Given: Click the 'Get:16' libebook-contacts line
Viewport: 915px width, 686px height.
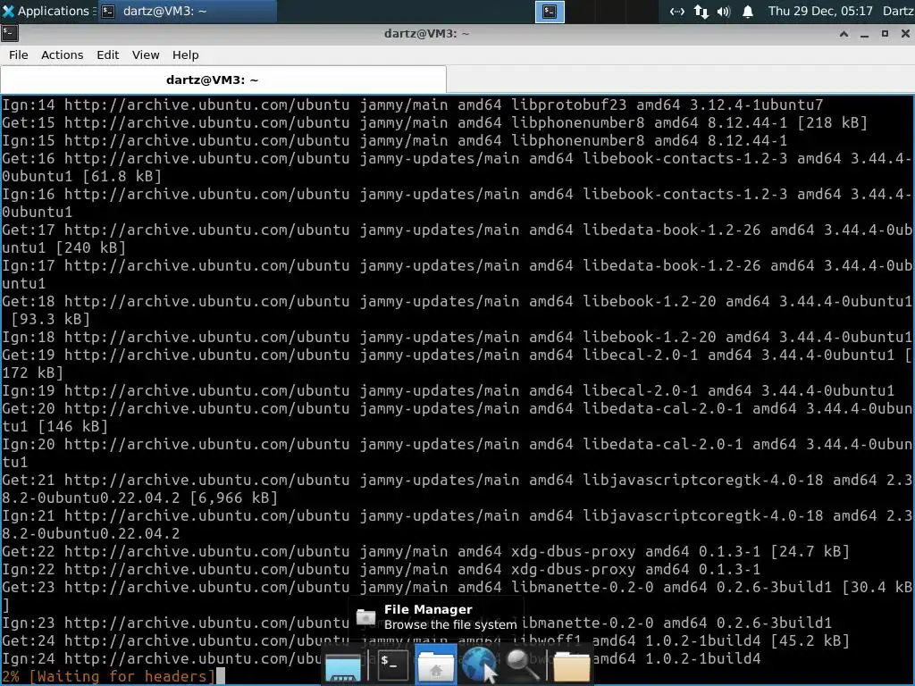Looking at the screenshot, I should pyautogui.click(x=457, y=158).
